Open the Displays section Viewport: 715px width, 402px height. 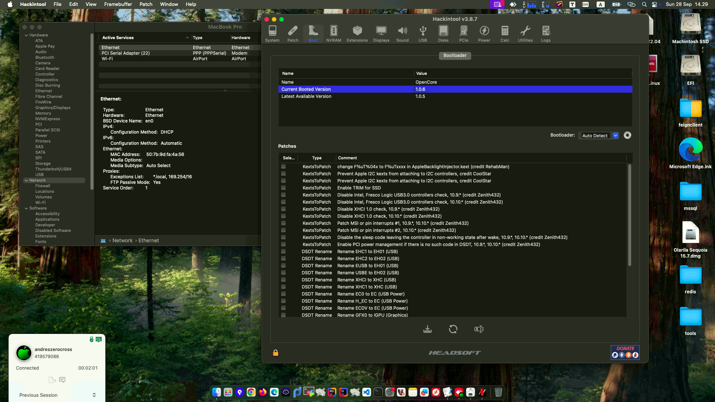coord(381,33)
